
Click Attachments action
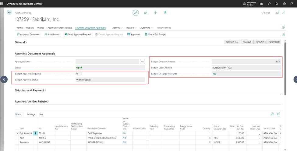click(53, 34)
